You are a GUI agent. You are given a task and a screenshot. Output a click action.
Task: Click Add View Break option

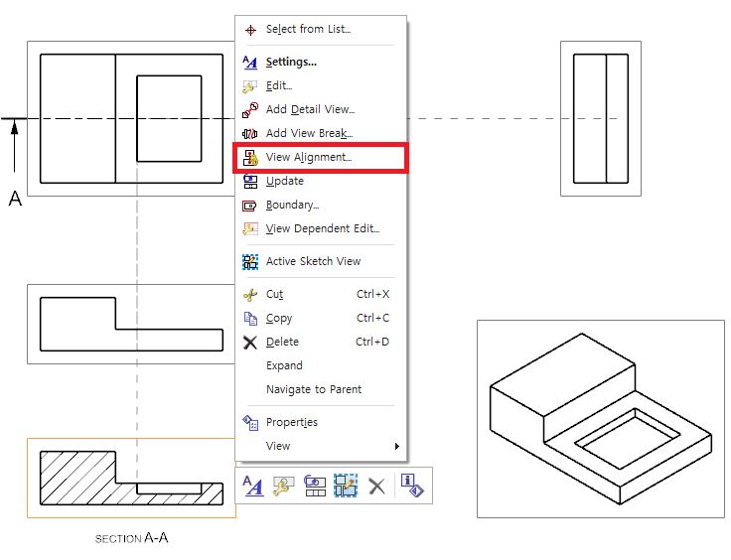point(309,133)
